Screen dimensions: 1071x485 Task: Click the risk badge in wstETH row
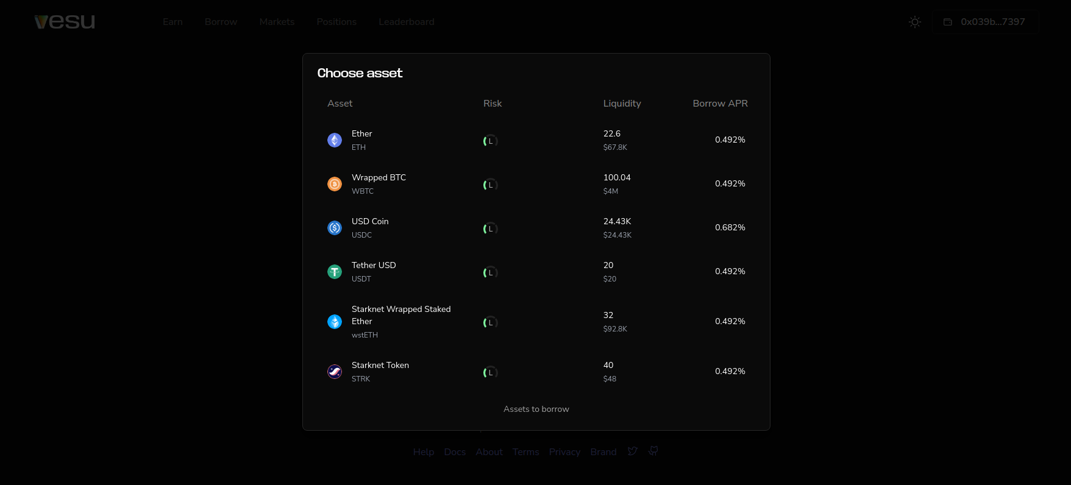click(x=491, y=322)
